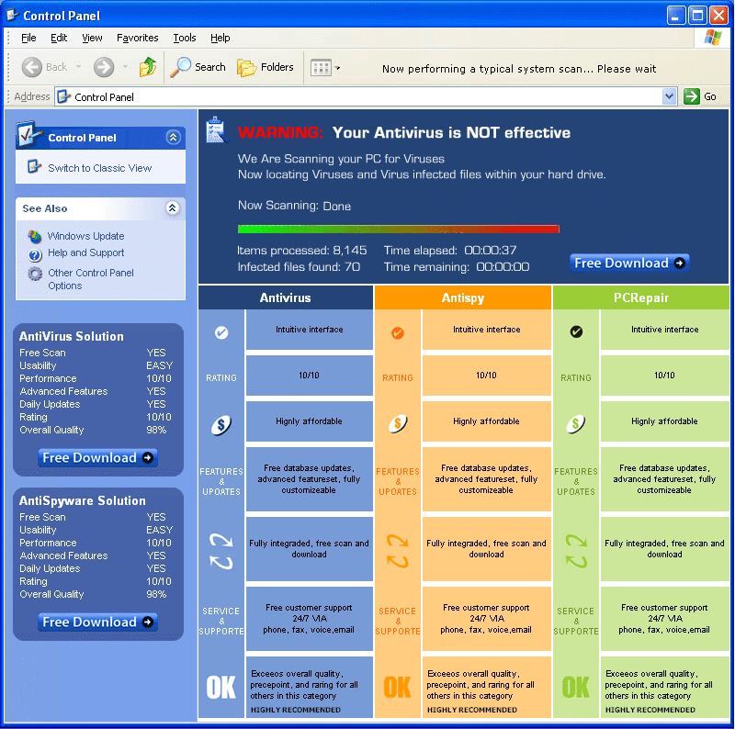Click the white OK icon under Antivirus
This screenshot has height=729, width=735.
[x=221, y=687]
